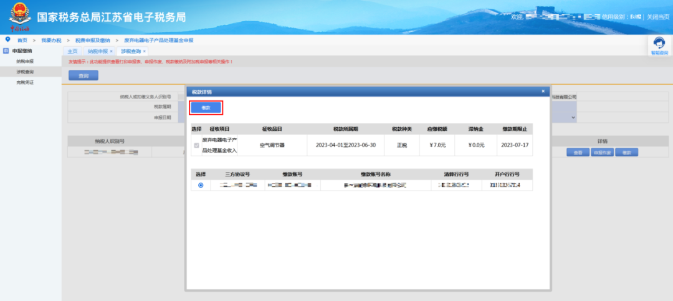Go to 税费申报及缴纳 in the breadcrumb
This screenshot has height=301, width=673.
tap(93, 40)
